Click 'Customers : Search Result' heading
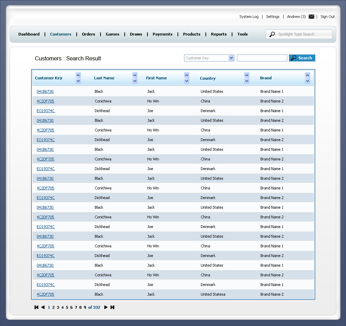346x326 pixels. (68, 58)
